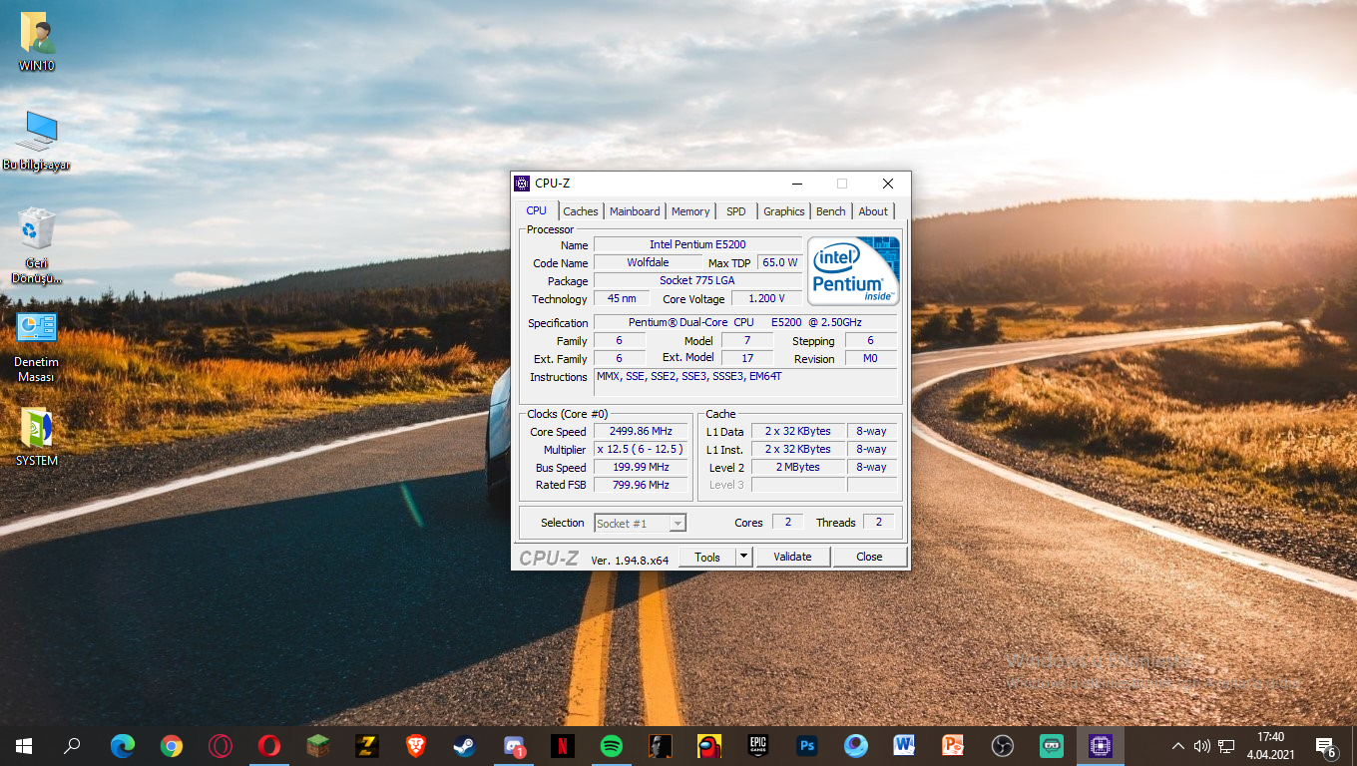1357x766 pixels.
Task: Click the multiplier value x 12.5 ( 6 - 12.5 )
Action: (641, 450)
